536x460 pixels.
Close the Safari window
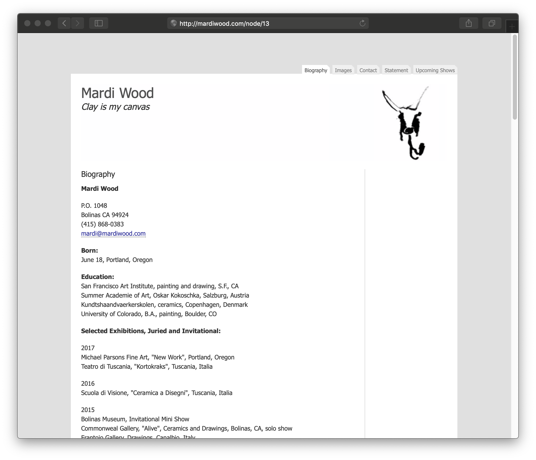pos(27,23)
